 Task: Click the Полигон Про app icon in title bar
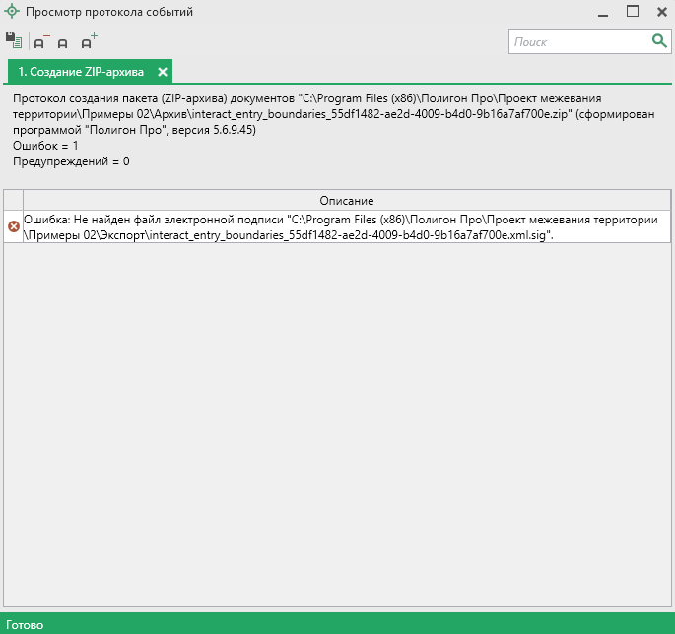(13, 13)
